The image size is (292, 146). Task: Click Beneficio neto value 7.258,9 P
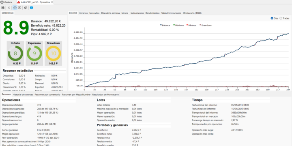137,134
